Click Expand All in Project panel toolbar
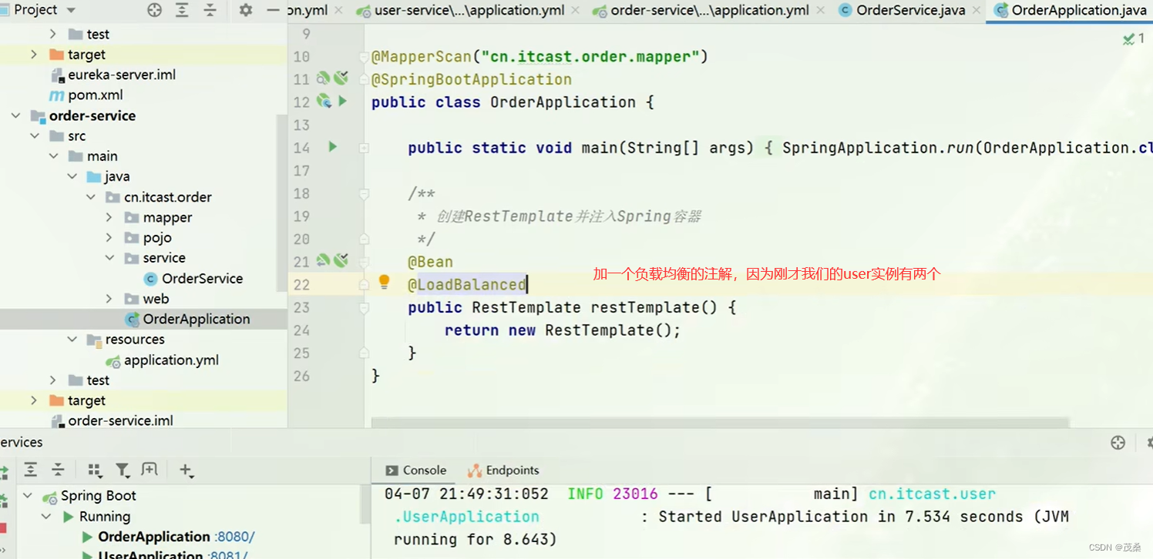Screen dimensions: 1153x559 click(182, 10)
